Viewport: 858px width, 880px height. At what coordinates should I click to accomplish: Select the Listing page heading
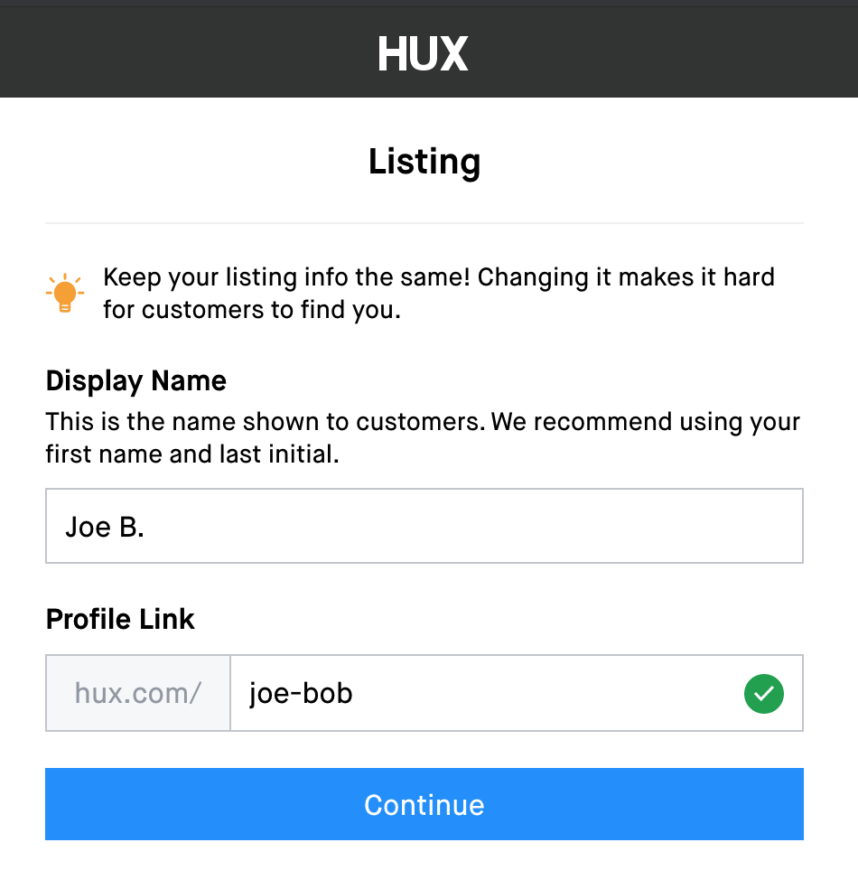click(424, 163)
